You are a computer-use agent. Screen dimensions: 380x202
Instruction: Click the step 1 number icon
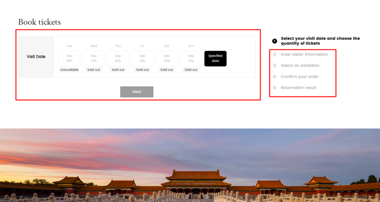point(275,41)
